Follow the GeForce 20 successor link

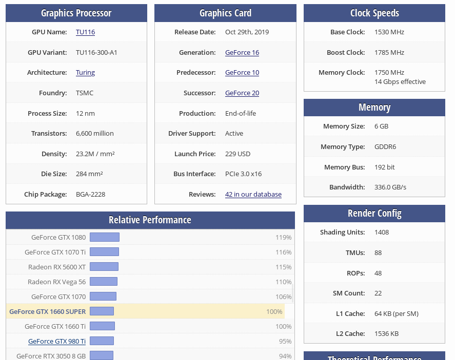click(x=242, y=93)
